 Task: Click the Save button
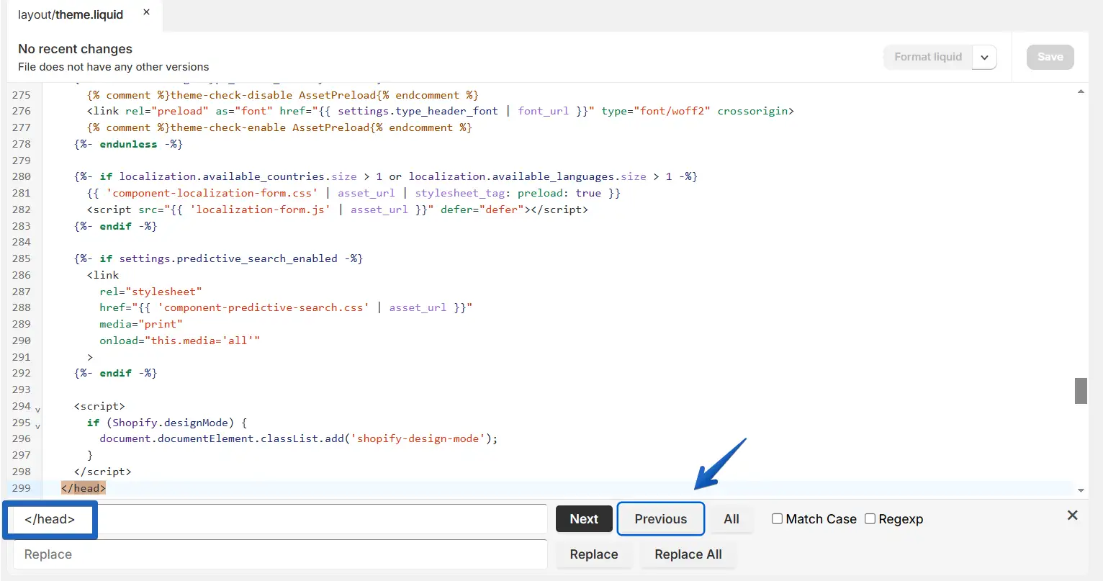(1050, 57)
